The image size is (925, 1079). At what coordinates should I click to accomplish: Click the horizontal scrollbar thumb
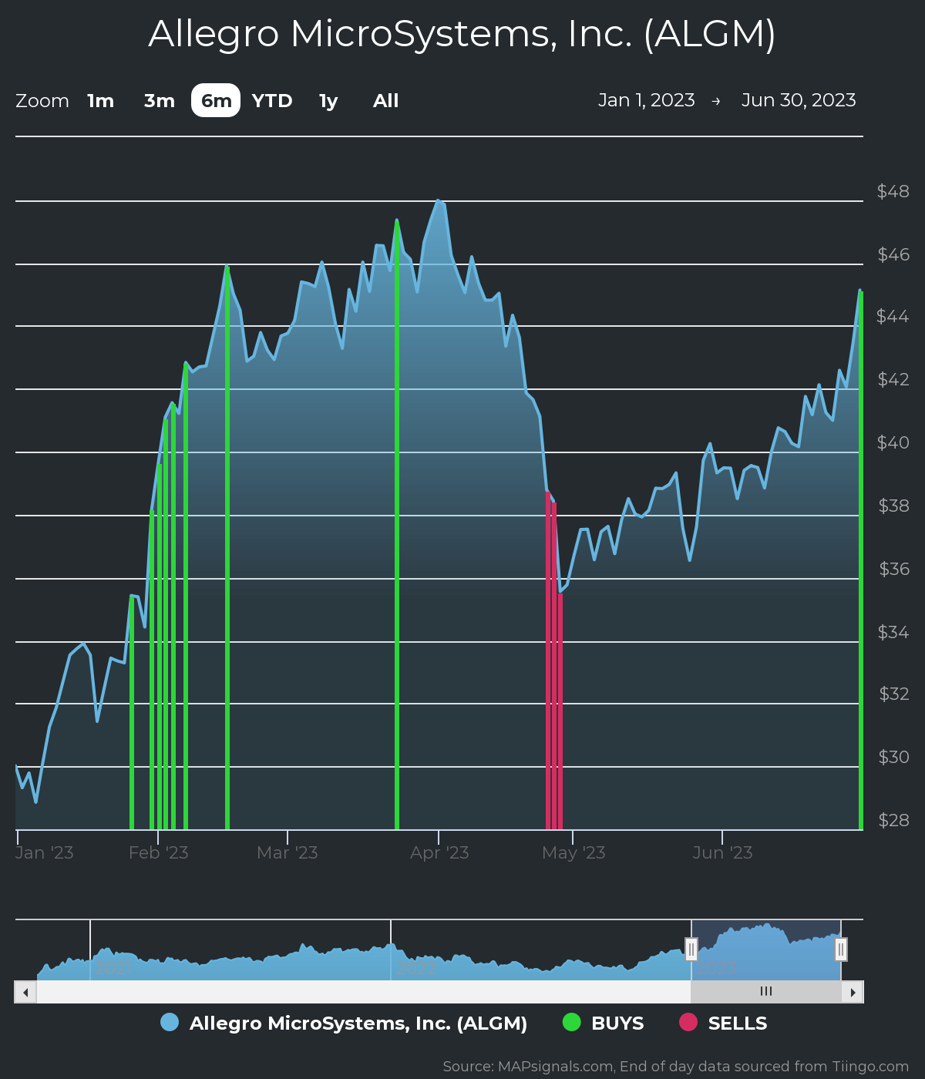766,992
